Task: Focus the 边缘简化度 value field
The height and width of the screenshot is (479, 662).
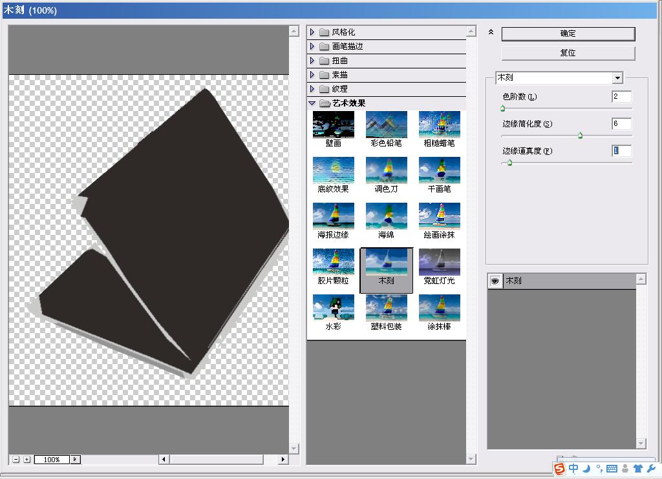Action: pyautogui.click(x=621, y=123)
